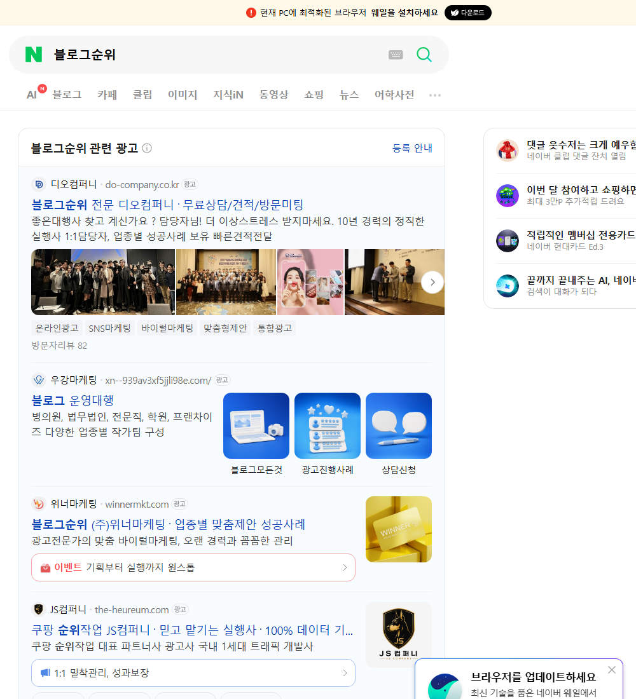Close the browser update popup

click(x=611, y=670)
